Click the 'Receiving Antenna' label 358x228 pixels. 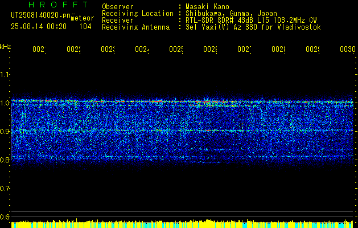[x=135, y=27]
